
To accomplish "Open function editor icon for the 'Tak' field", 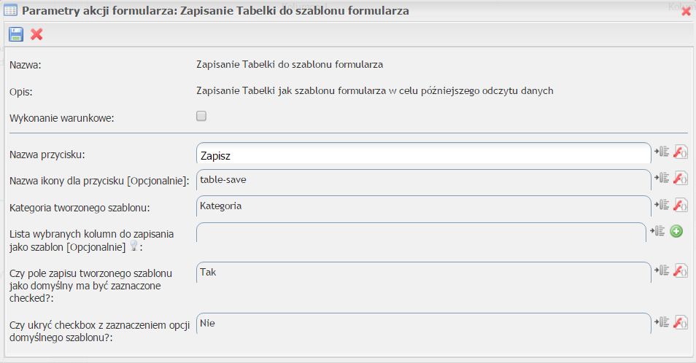I will click(680, 270).
